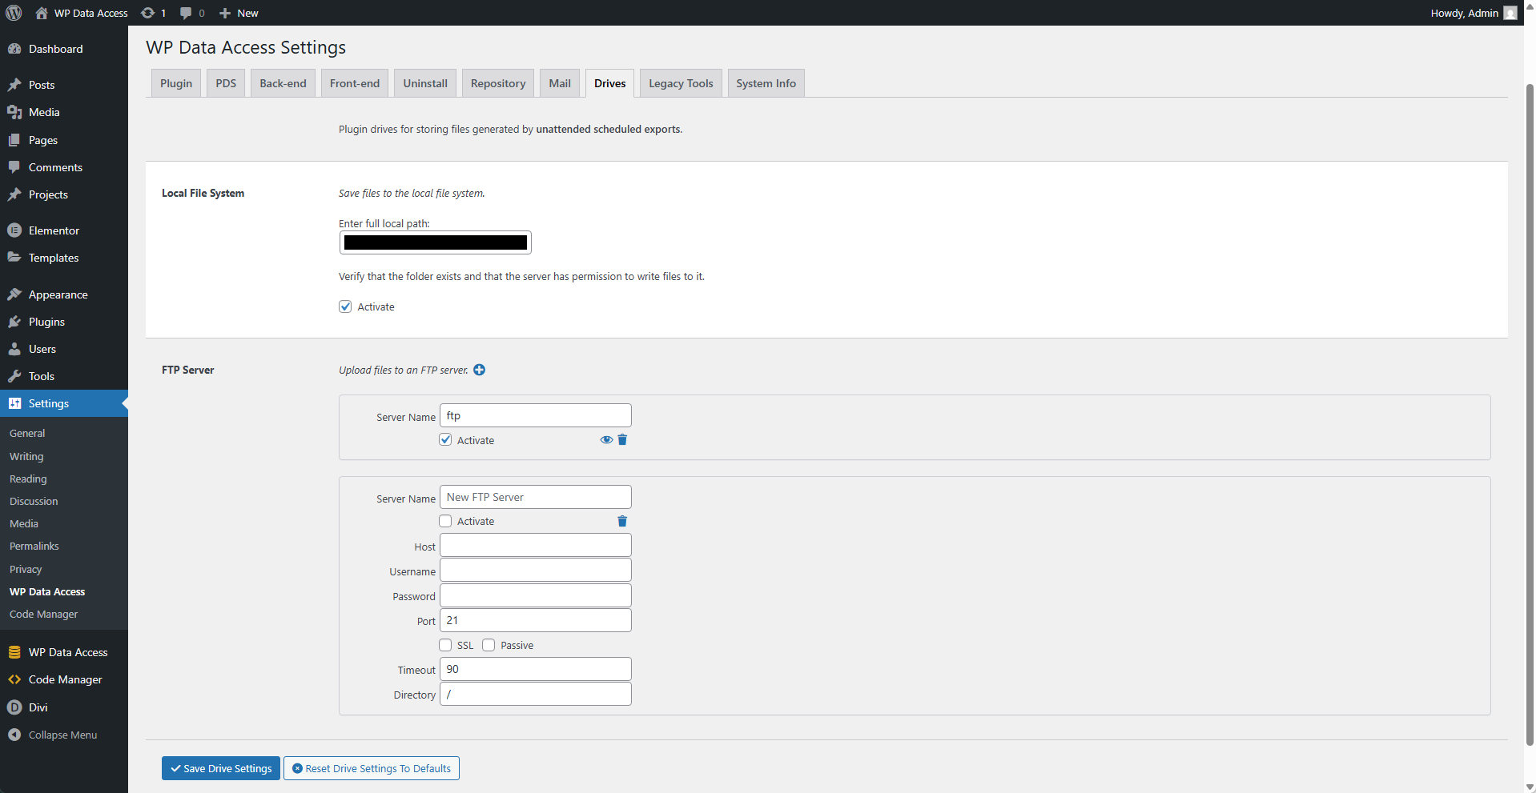1536x793 pixels.
Task: Click Save Drive Settings
Action: [220, 767]
